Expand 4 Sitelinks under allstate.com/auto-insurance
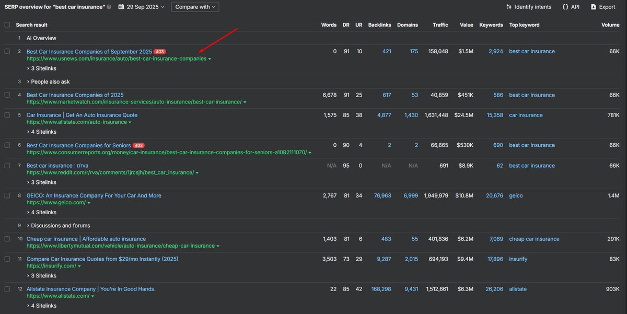 point(41,132)
